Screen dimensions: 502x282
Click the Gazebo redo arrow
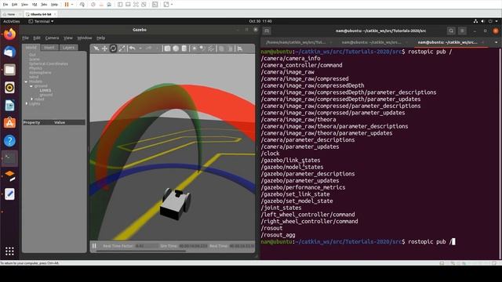point(148,49)
